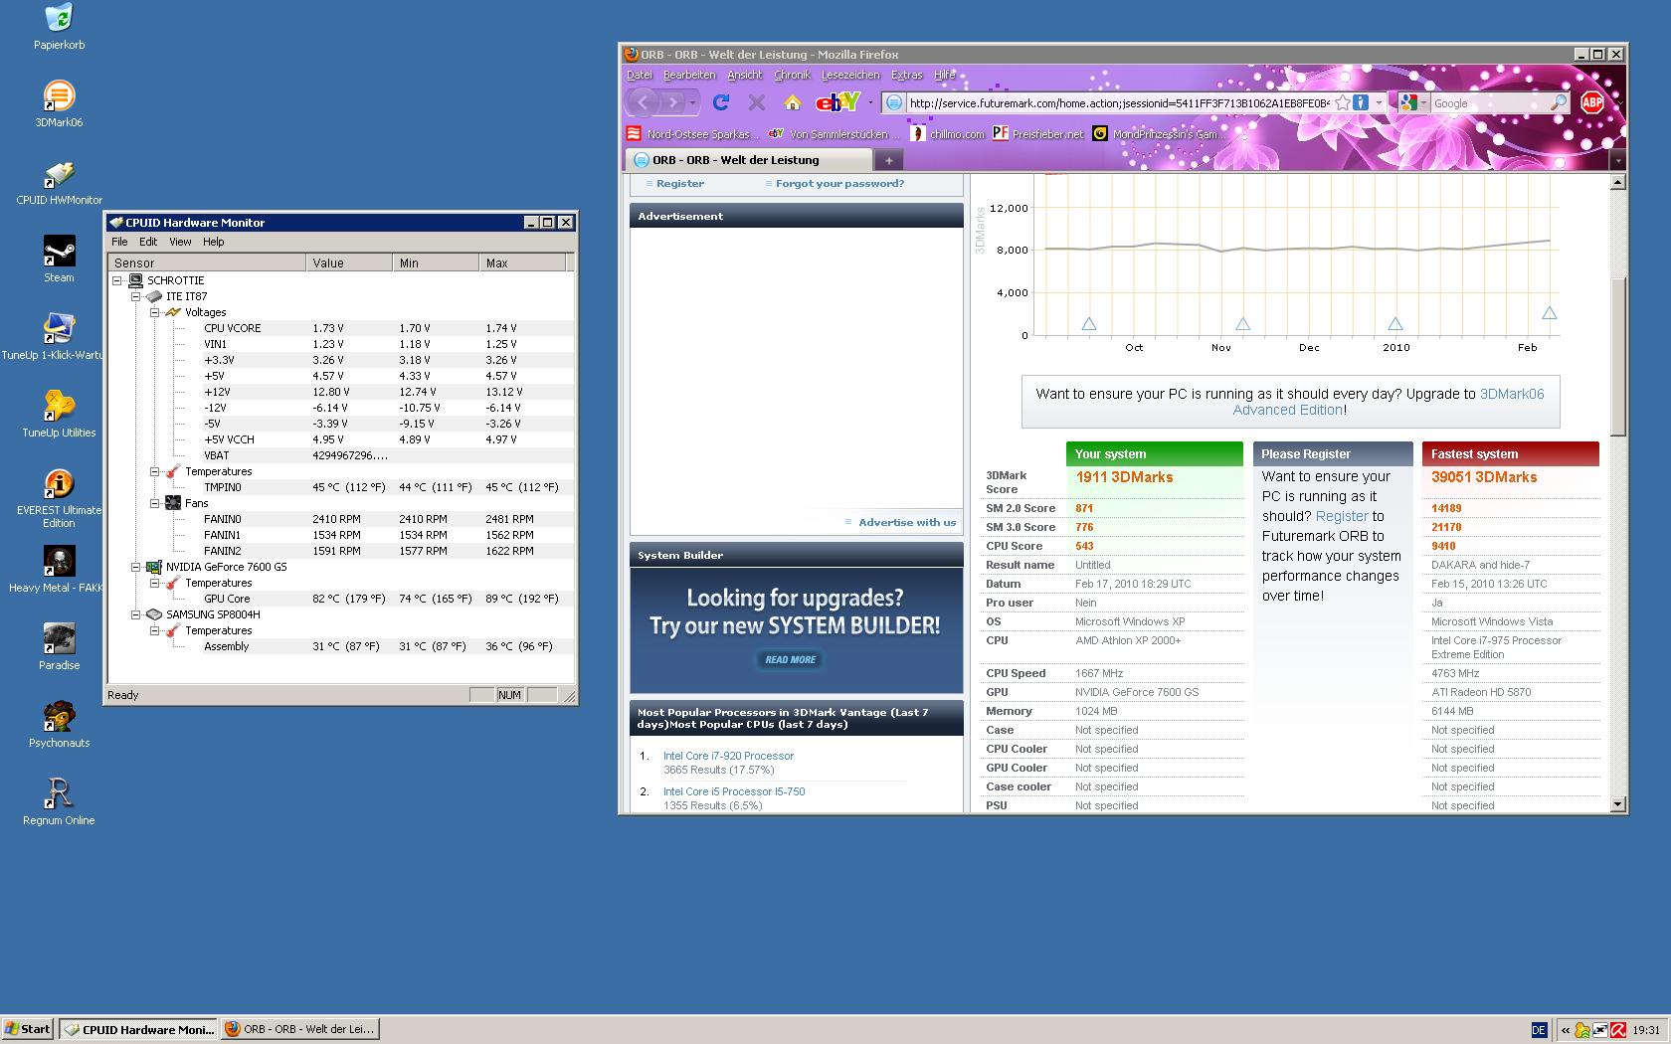1671x1044 pixels.
Task: Click the eBay toolbar icon in Firefox
Action: pos(837,102)
